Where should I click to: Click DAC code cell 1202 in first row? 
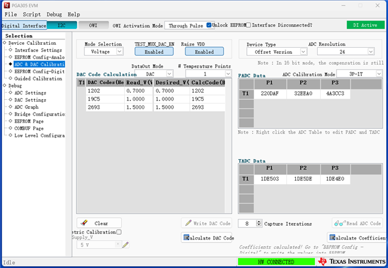click(105, 91)
